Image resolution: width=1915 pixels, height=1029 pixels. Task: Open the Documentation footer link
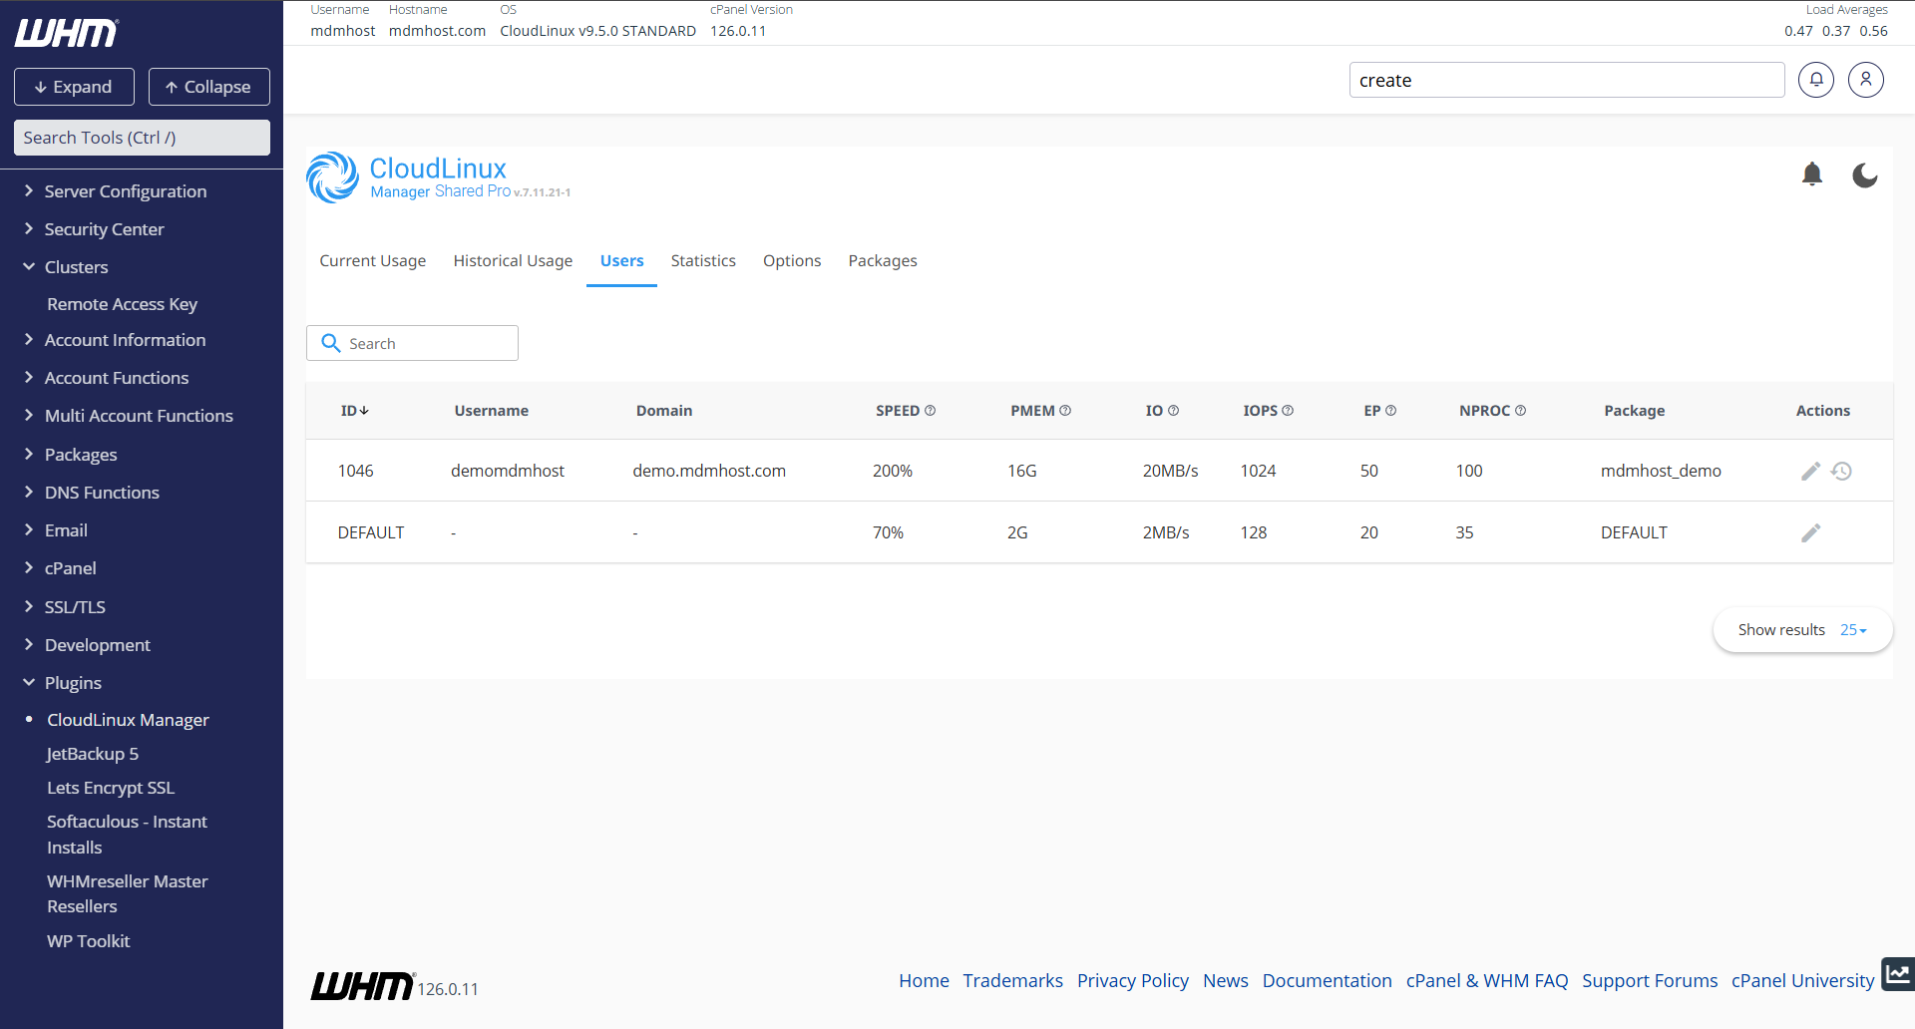[x=1327, y=980]
